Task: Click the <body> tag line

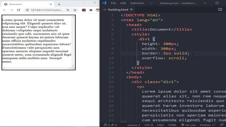Action: tap(134, 77)
